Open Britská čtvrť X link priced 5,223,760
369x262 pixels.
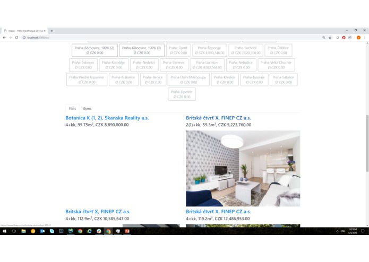[218, 118]
